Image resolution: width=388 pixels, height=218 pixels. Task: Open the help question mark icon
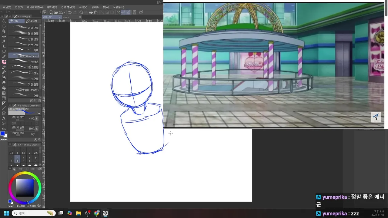click(141, 12)
